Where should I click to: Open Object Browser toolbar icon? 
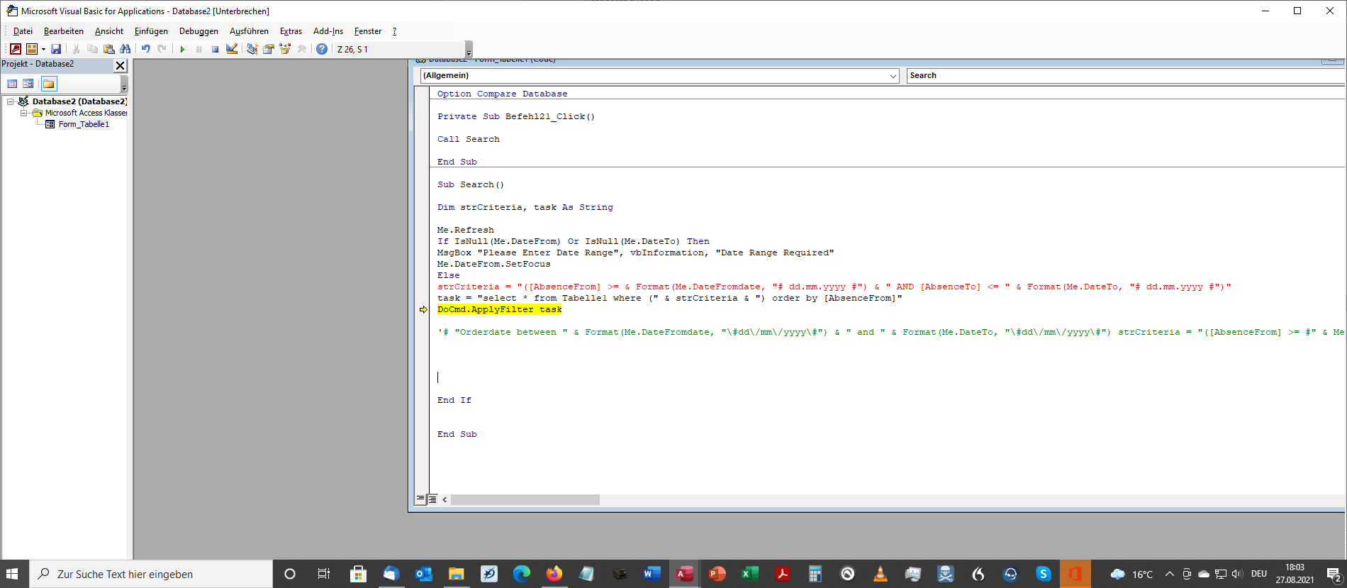[285, 49]
